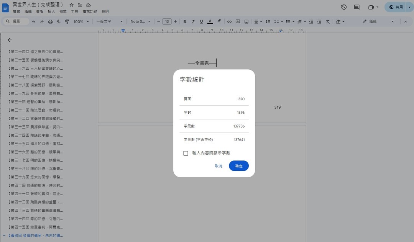Toggle italic formatting

click(x=193, y=21)
